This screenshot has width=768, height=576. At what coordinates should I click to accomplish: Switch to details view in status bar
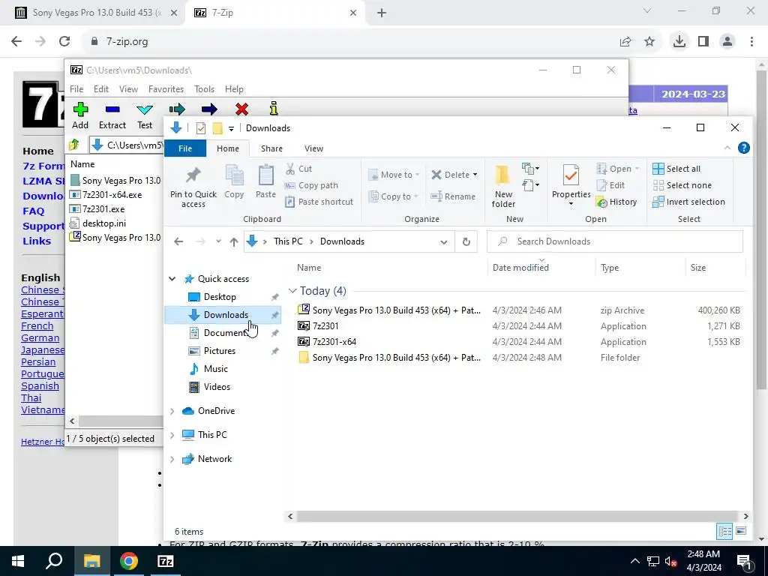tap(725, 532)
